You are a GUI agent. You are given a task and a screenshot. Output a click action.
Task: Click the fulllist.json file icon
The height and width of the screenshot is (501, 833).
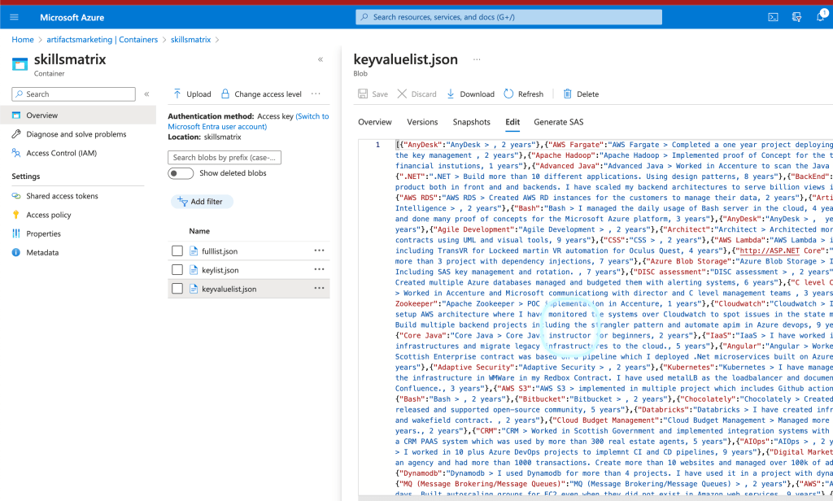194,250
